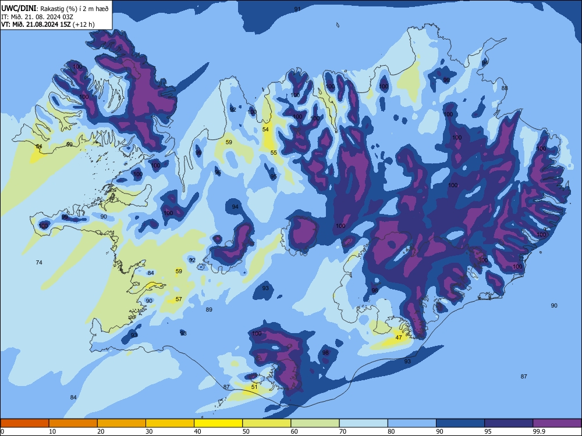Click the '88' value in the northeast
The width and height of the screenshot is (582, 436).
(x=505, y=88)
